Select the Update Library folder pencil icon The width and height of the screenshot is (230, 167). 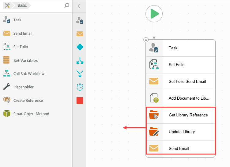154,132
